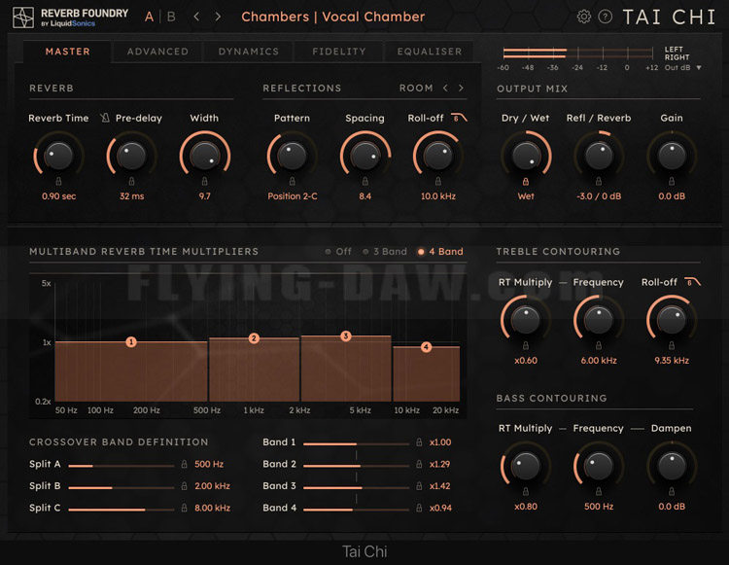Click the 9.35 kHz roll-off value

[x=672, y=361]
